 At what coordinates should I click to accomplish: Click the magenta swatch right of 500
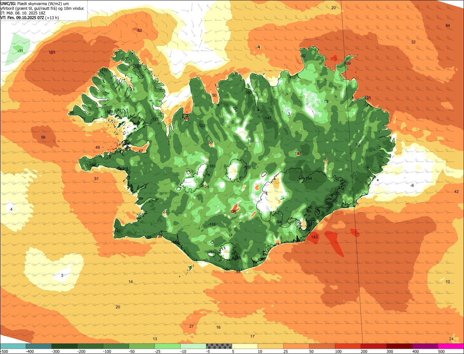[451, 346]
